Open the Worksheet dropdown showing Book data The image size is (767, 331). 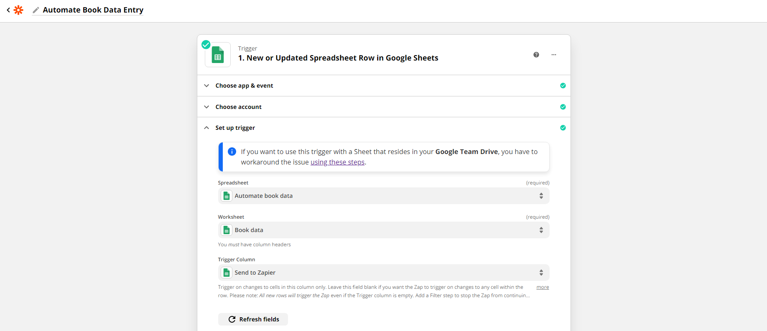click(x=383, y=230)
